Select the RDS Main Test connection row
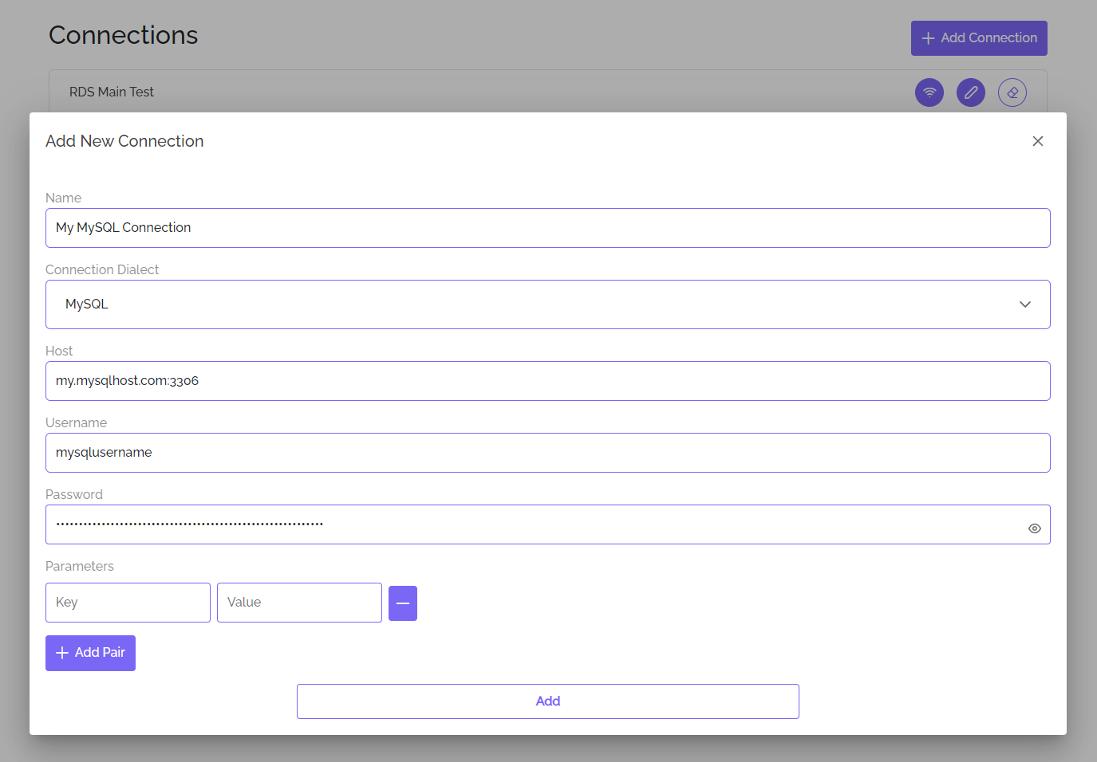The height and width of the screenshot is (762, 1097). coord(479,92)
